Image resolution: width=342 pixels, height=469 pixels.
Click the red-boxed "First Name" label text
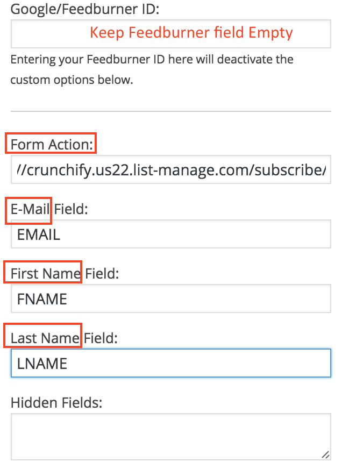45,273
